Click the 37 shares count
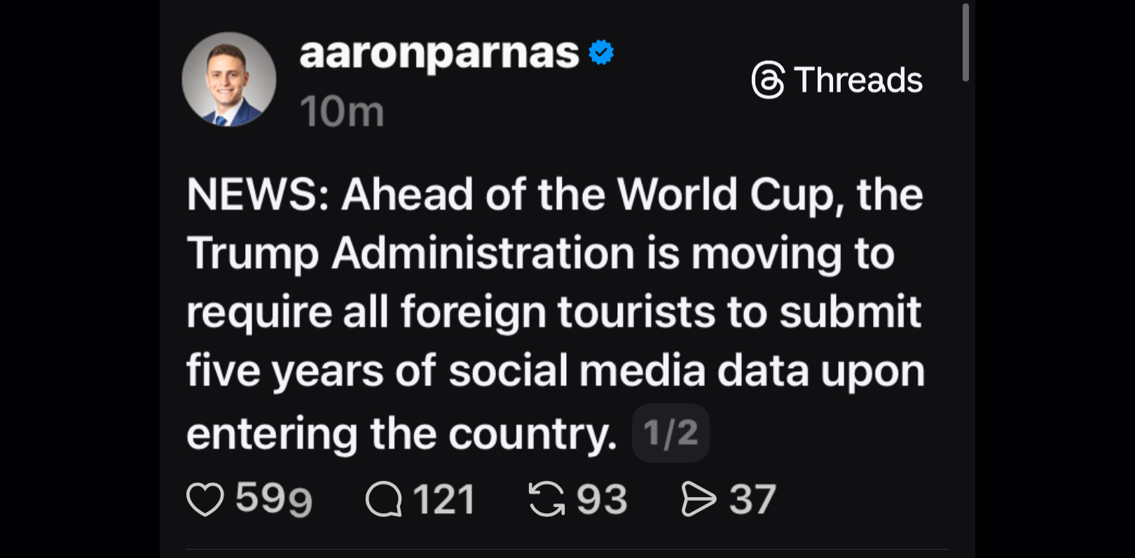 click(x=752, y=499)
